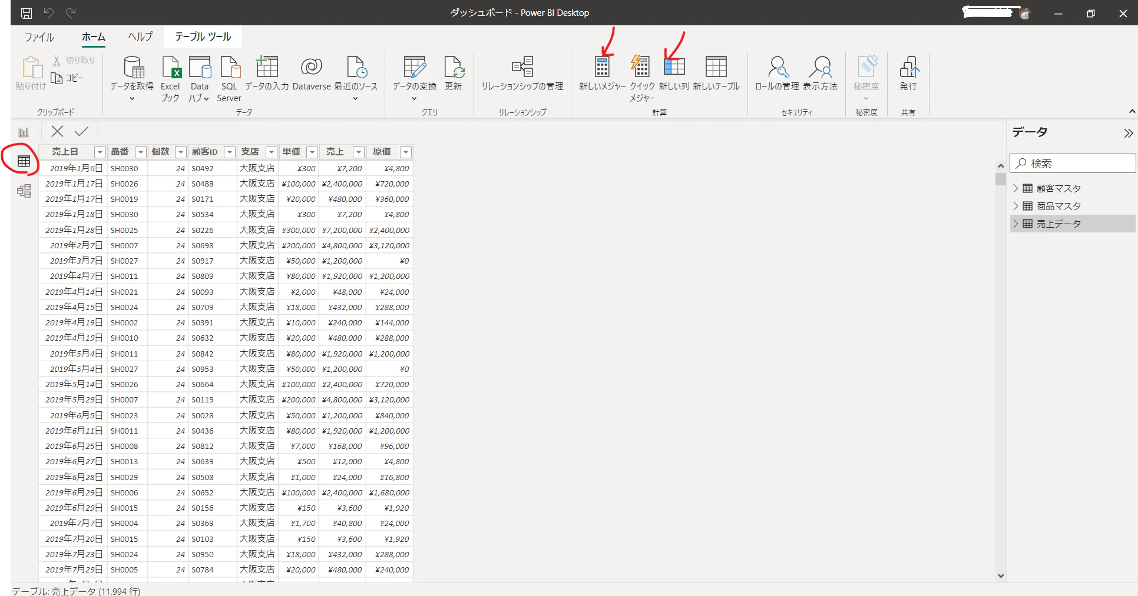Screen dimensions: 1138x596
Task: Click the Dataverse source icon
Action: click(x=311, y=67)
